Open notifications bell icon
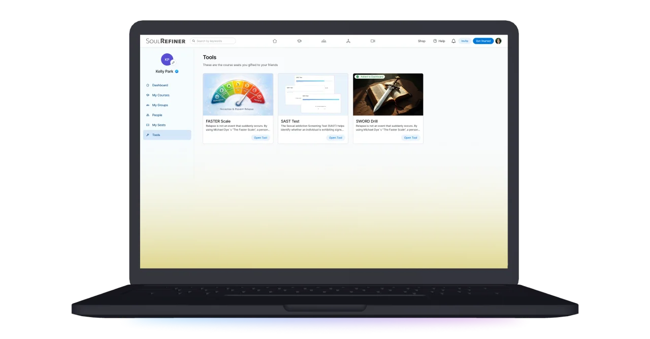This screenshot has height=339, width=650. [453, 41]
